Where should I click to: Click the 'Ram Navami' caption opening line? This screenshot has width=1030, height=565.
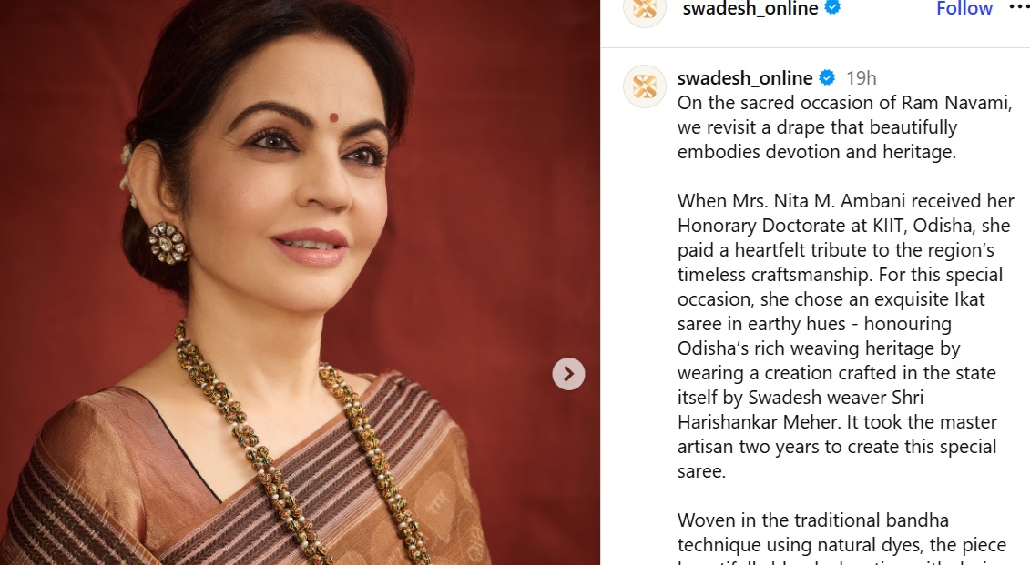point(845,103)
